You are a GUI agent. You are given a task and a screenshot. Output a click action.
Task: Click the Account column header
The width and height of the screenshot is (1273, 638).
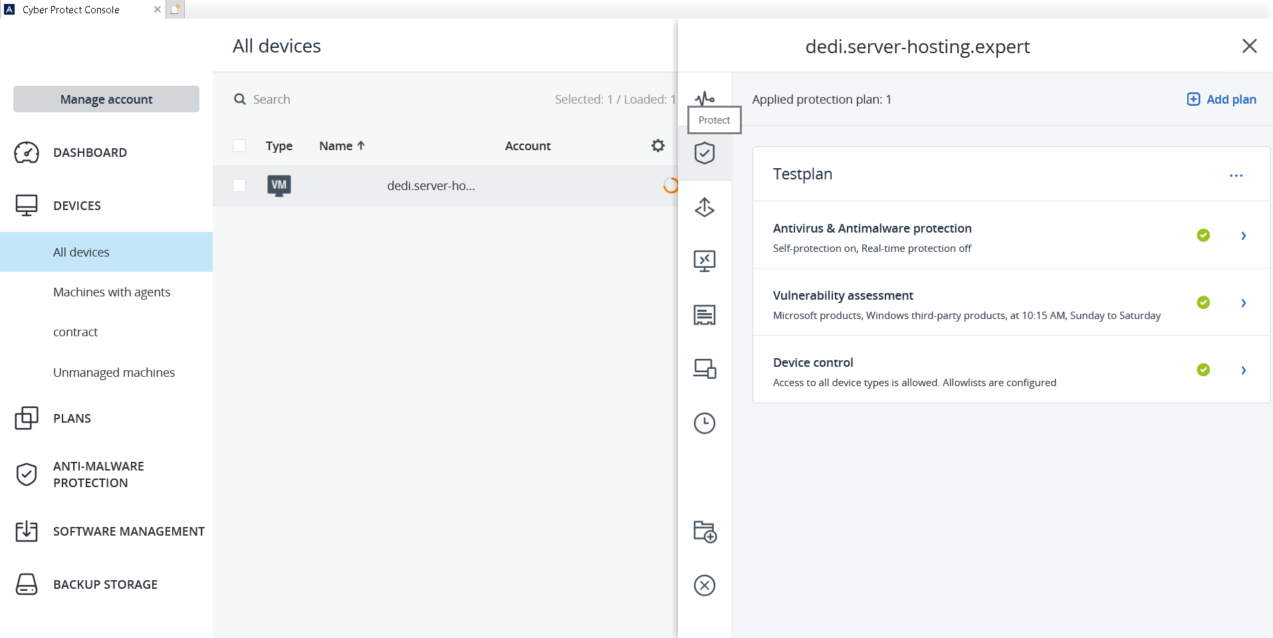click(528, 146)
